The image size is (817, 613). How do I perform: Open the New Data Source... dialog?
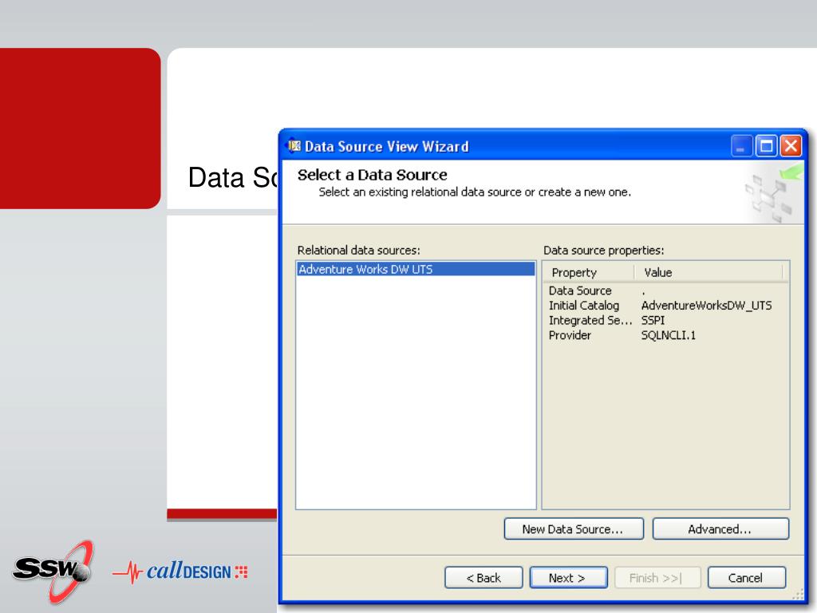pos(574,529)
